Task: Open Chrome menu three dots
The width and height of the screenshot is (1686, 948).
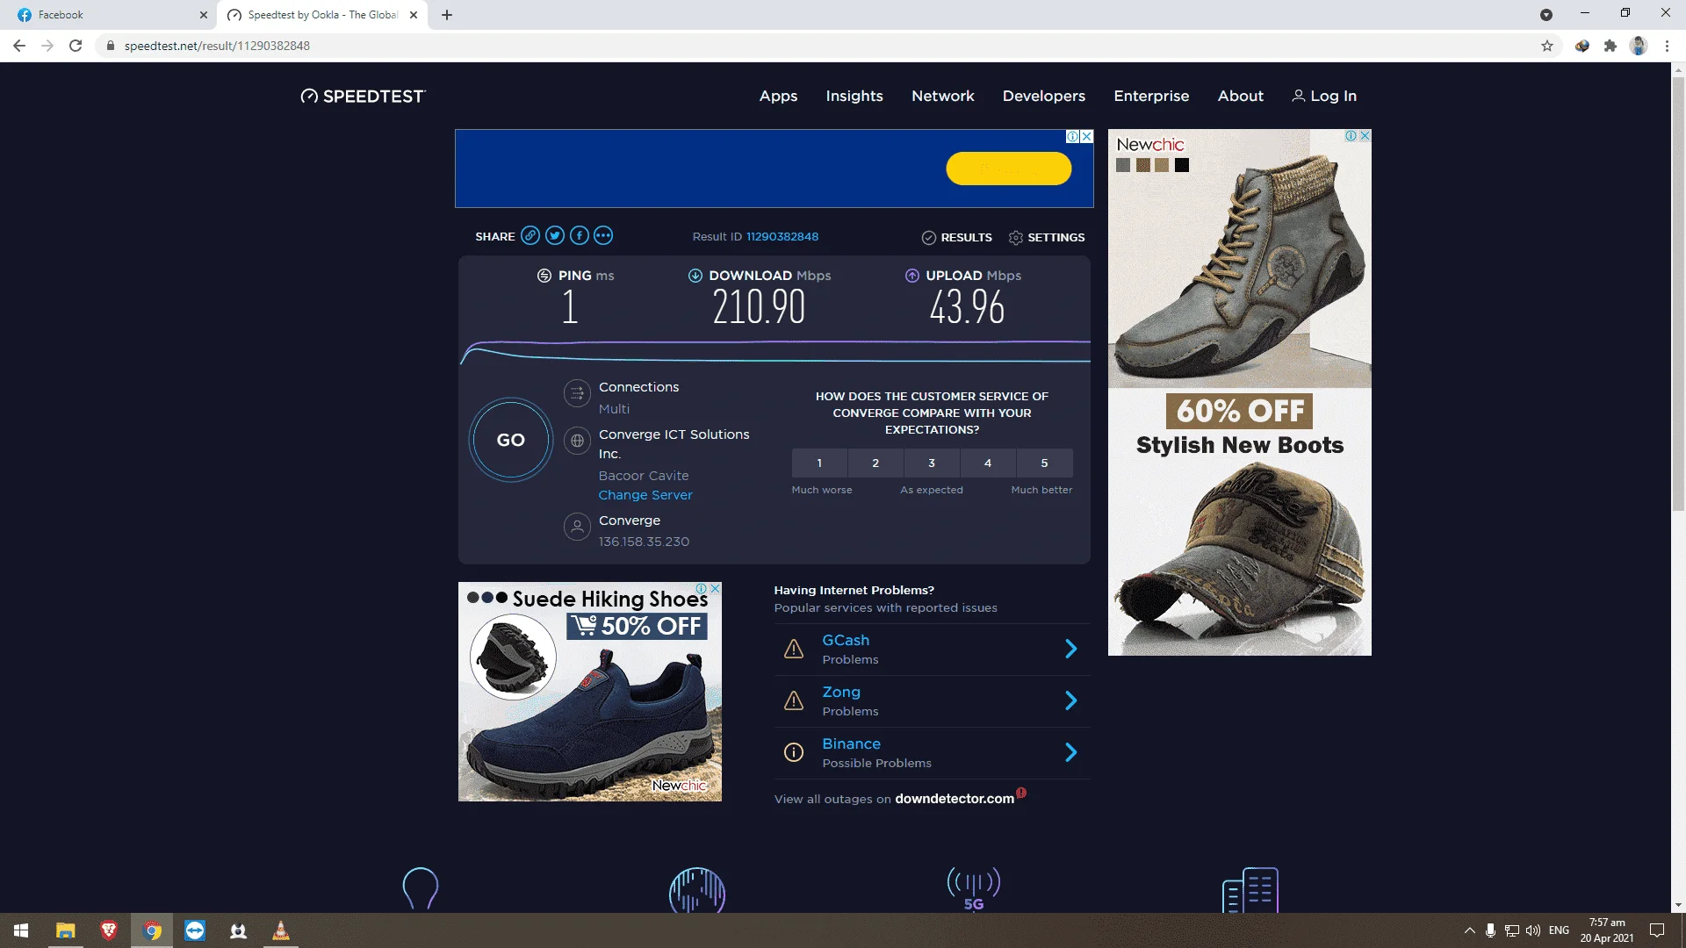Action: point(1667,46)
